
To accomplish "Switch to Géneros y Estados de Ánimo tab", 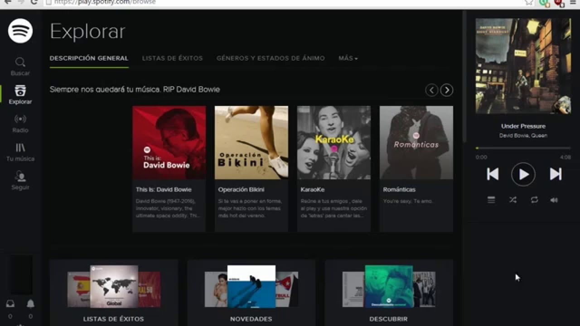I will pos(271,58).
